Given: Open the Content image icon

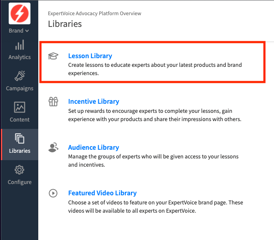Looking at the screenshot, I should pos(20,107).
